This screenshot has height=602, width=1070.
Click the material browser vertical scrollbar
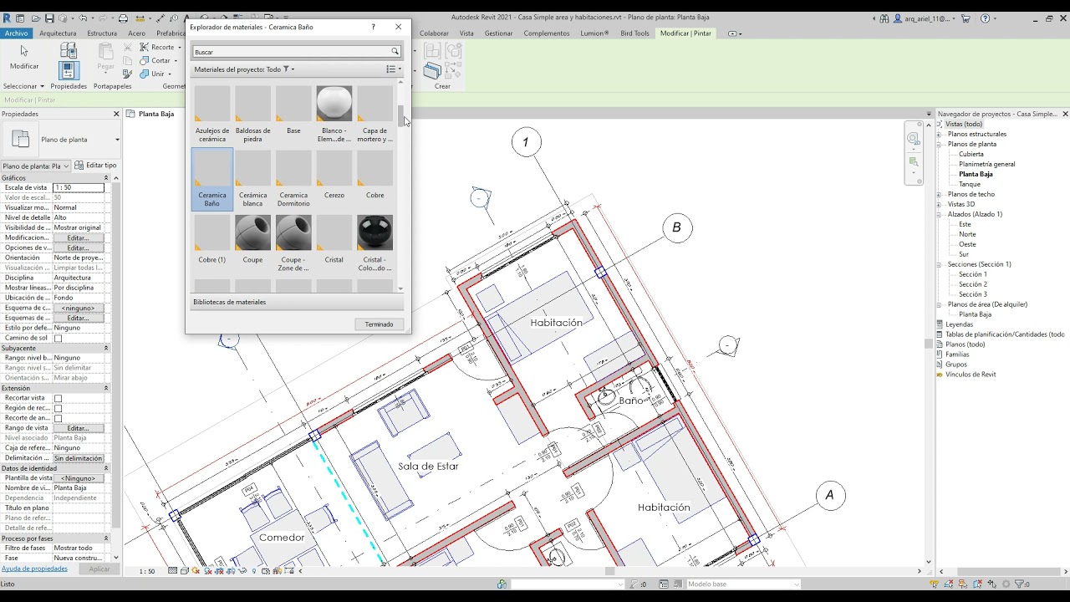pyautogui.click(x=401, y=115)
